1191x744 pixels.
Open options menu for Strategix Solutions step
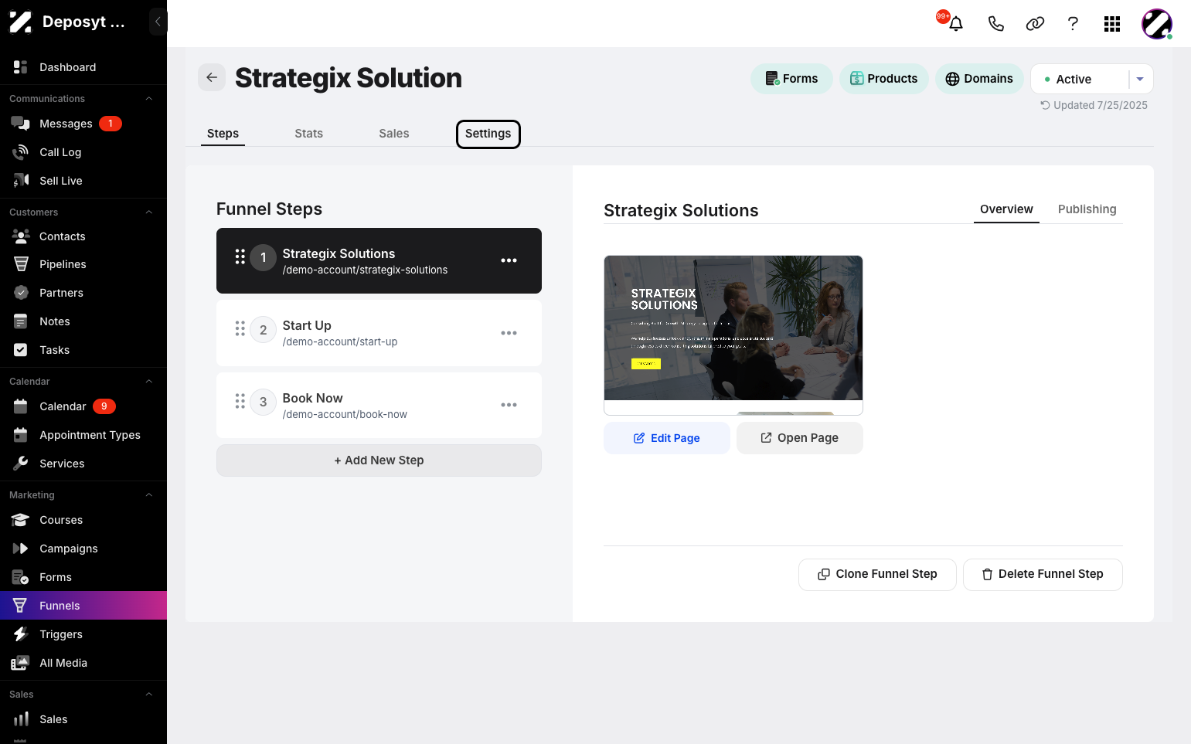point(509,260)
